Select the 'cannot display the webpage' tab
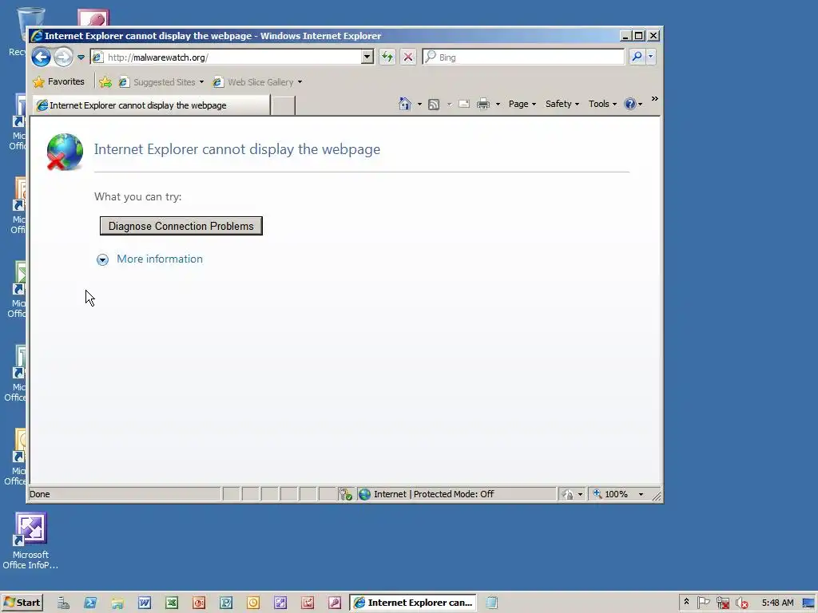The height and width of the screenshot is (613, 818). [x=151, y=105]
